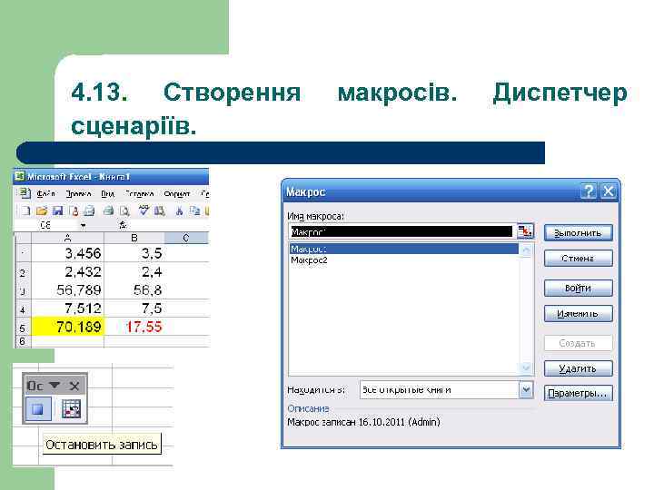Select column C header
This screenshot has height=490, width=654.
point(186,238)
